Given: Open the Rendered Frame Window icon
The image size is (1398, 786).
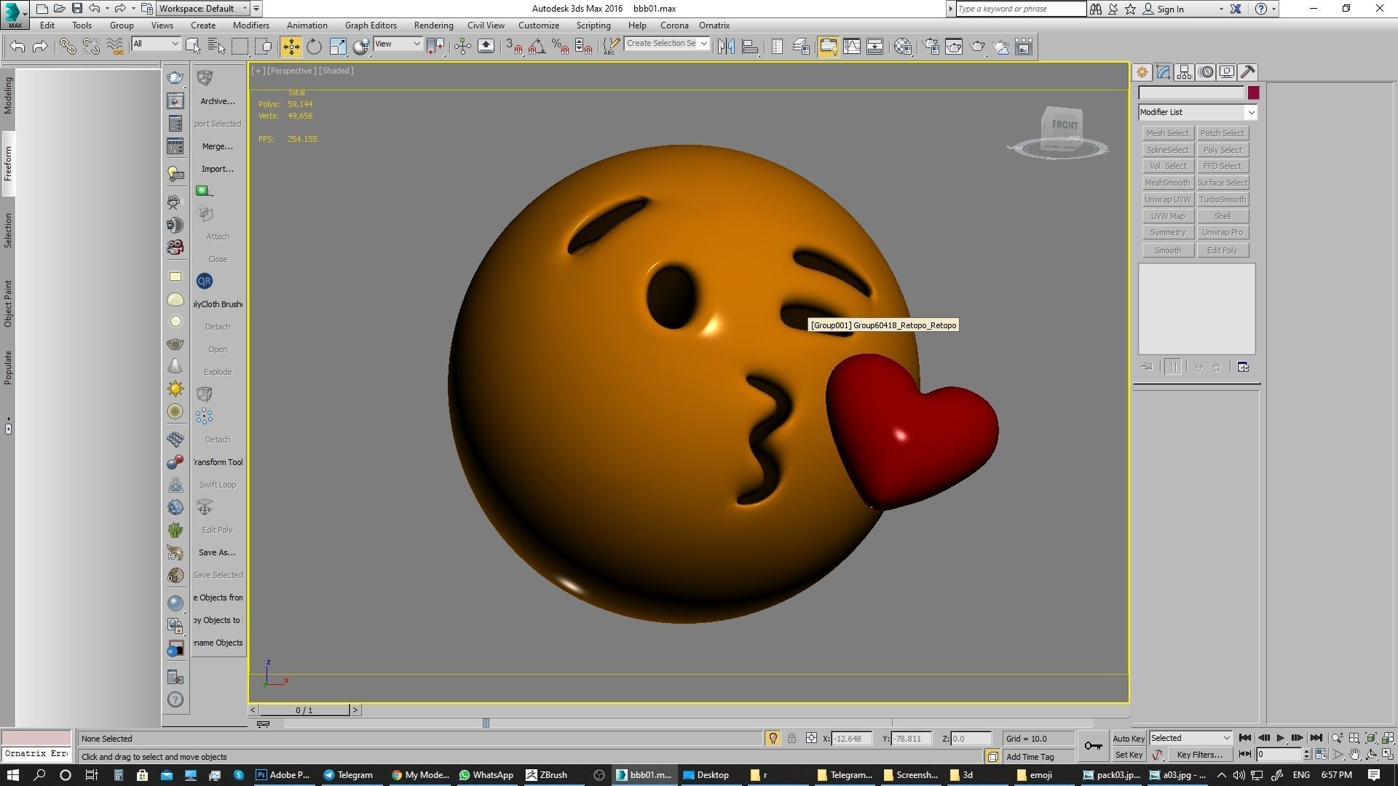Looking at the screenshot, I should [x=954, y=47].
